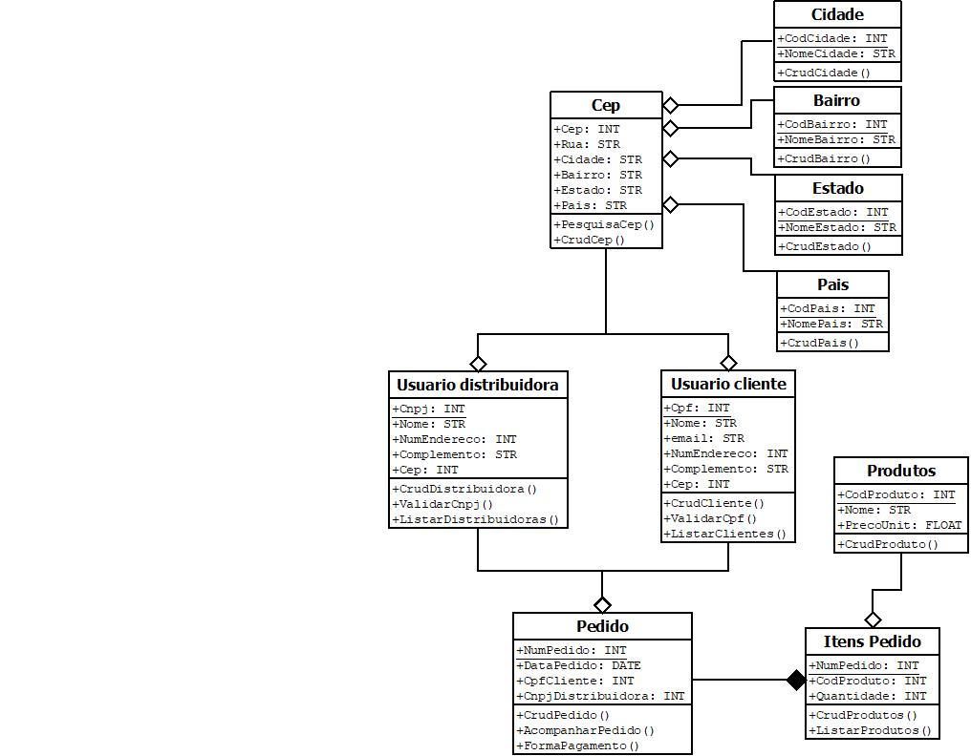Click the aggregation diamond above Usuario distribuidora
971x756 pixels.
coord(478,364)
